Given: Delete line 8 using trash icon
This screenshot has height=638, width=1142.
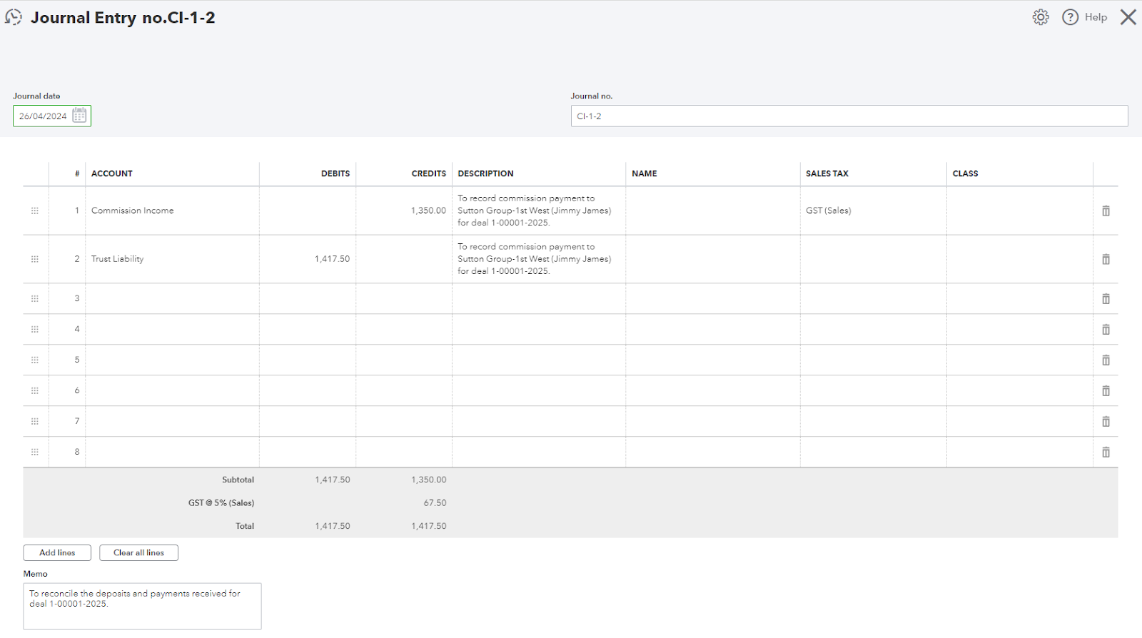Looking at the screenshot, I should 1106,452.
